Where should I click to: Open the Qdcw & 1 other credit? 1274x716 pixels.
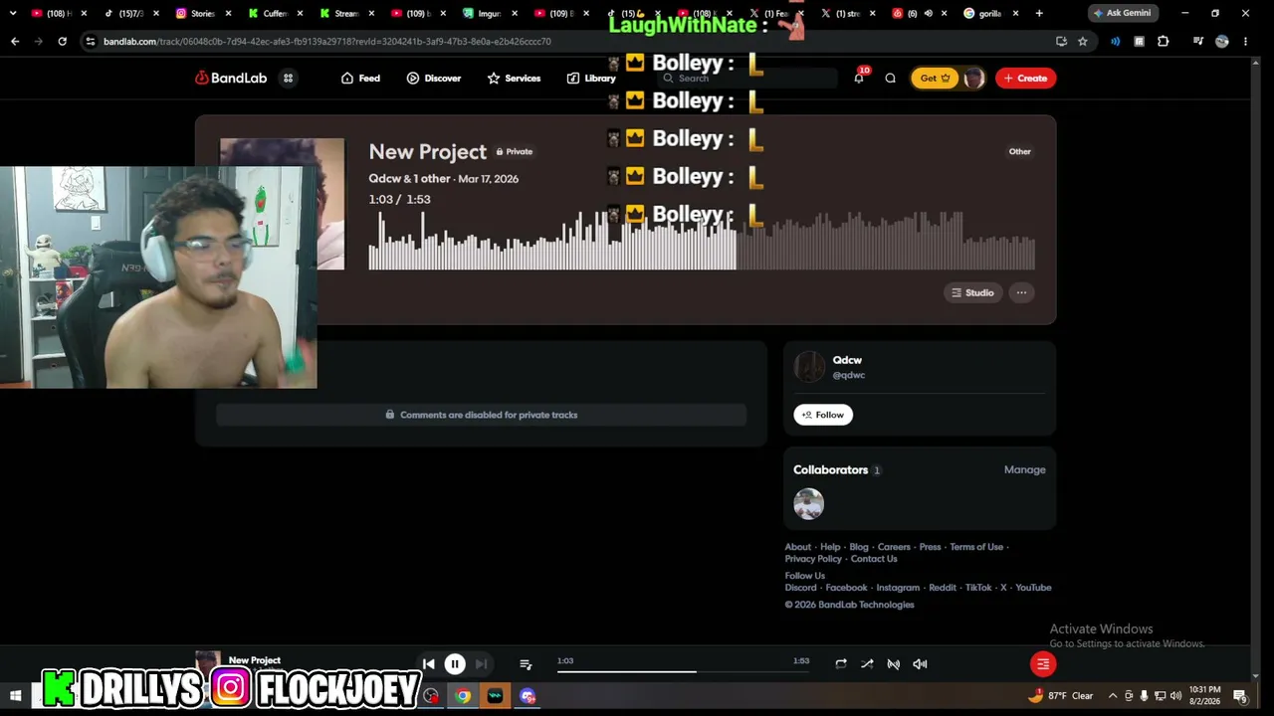409,179
